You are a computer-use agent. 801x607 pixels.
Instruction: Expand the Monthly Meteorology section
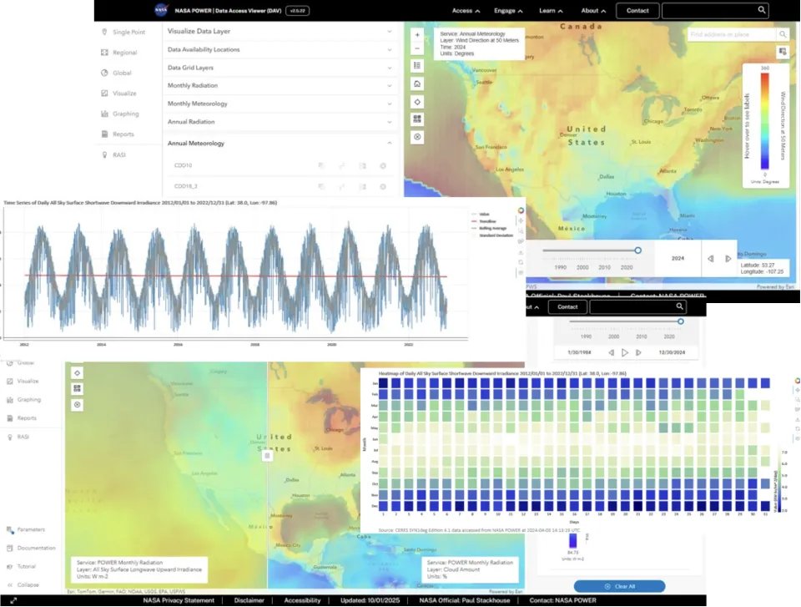click(x=280, y=104)
